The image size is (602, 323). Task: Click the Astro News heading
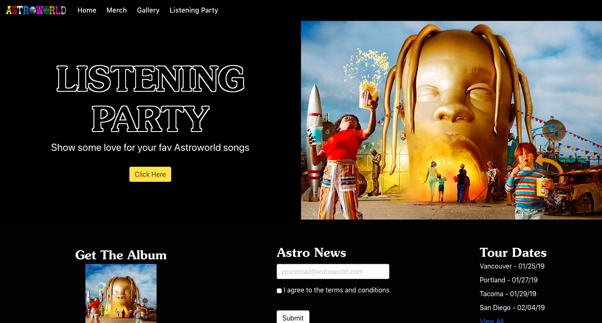click(311, 253)
